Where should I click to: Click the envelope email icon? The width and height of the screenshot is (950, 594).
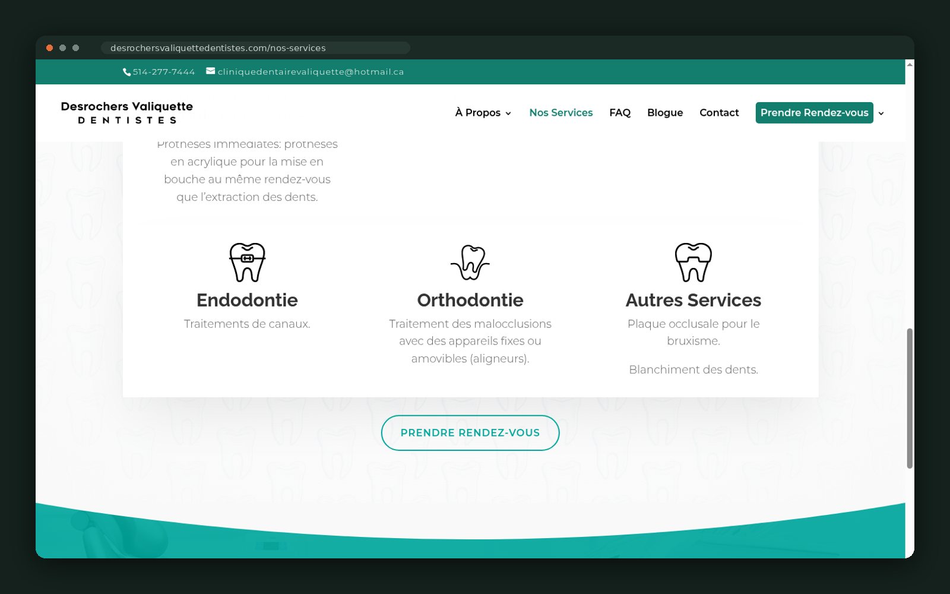click(211, 71)
